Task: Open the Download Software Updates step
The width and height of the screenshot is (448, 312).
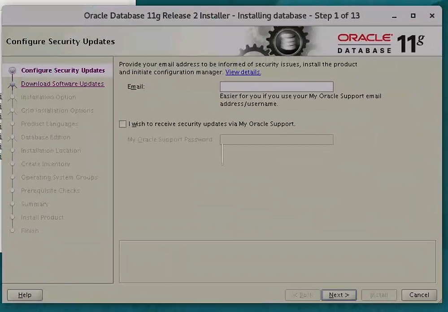Action: pyautogui.click(x=62, y=83)
